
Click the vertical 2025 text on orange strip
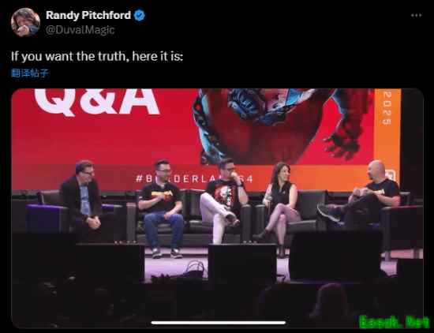coord(387,108)
